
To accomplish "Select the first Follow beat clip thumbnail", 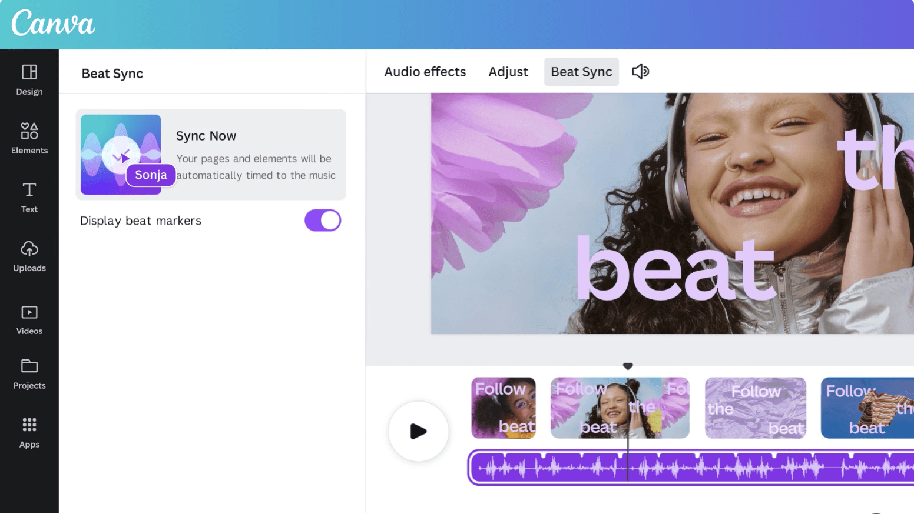I will pos(504,408).
